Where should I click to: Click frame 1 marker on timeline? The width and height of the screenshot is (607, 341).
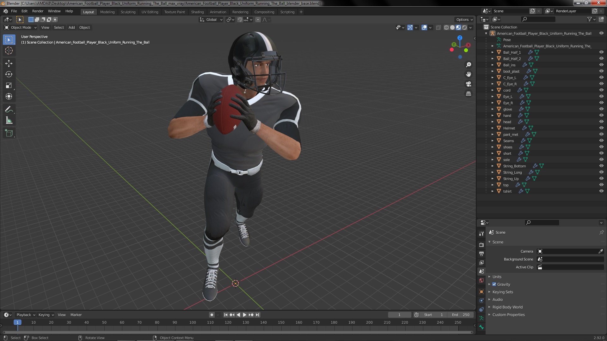point(17,322)
